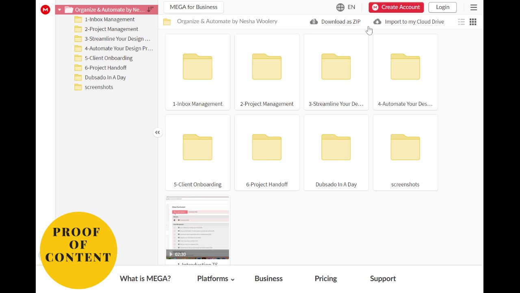Click the breadcrumb folder icon

click(x=167, y=22)
